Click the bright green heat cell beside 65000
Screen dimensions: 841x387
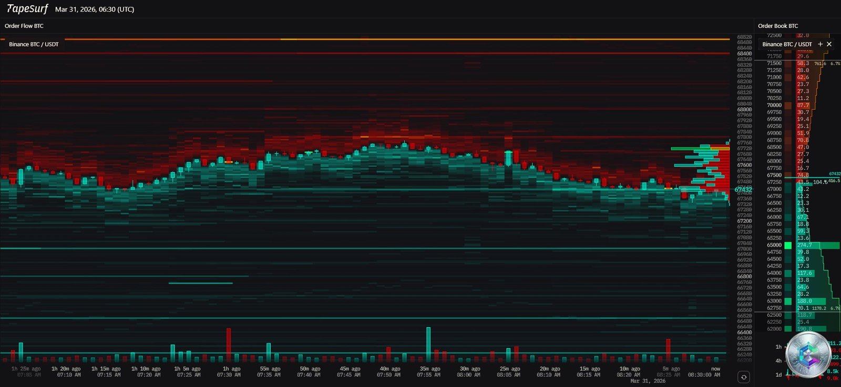(x=788, y=245)
